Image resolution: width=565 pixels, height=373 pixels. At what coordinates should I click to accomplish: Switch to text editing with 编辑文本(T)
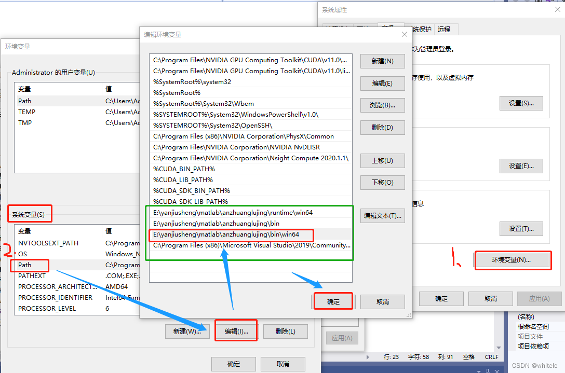[383, 215]
